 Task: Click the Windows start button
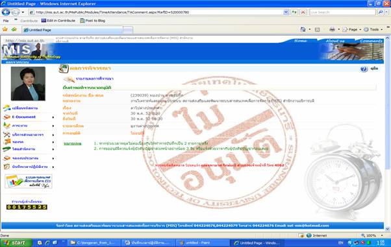(16, 242)
